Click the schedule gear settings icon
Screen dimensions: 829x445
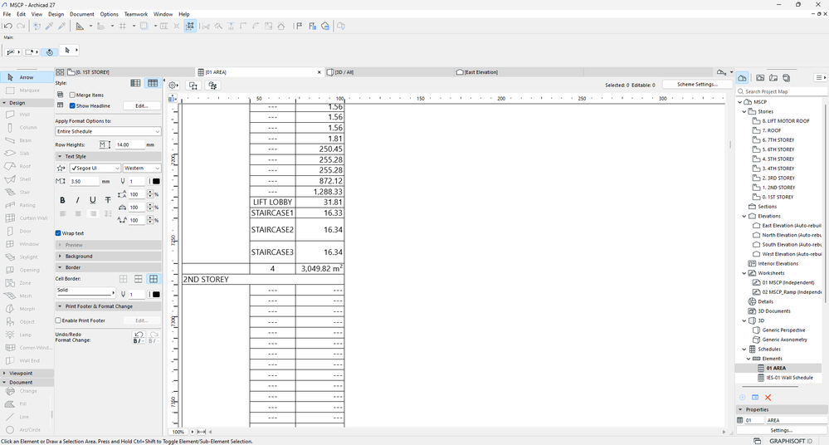(173, 86)
